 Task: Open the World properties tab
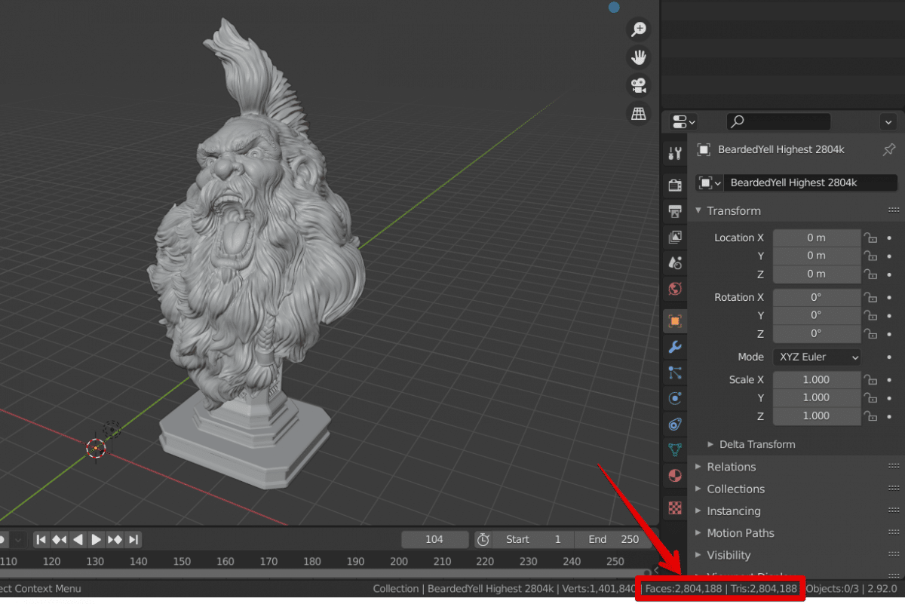click(x=675, y=288)
